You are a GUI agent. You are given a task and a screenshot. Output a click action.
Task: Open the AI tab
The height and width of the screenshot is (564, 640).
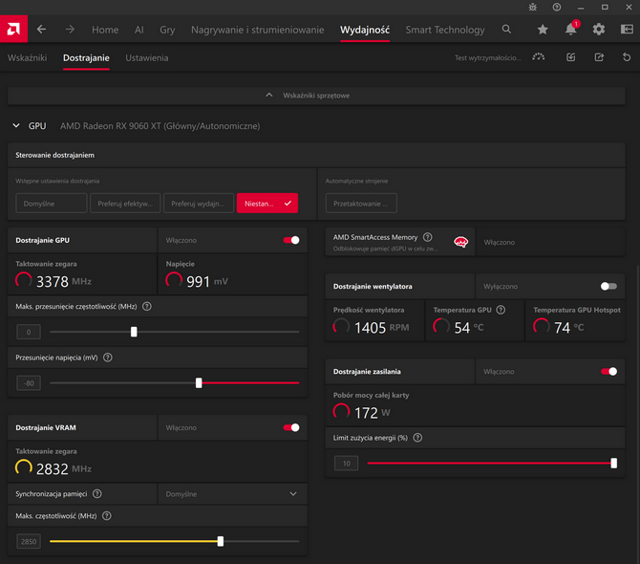pos(139,30)
